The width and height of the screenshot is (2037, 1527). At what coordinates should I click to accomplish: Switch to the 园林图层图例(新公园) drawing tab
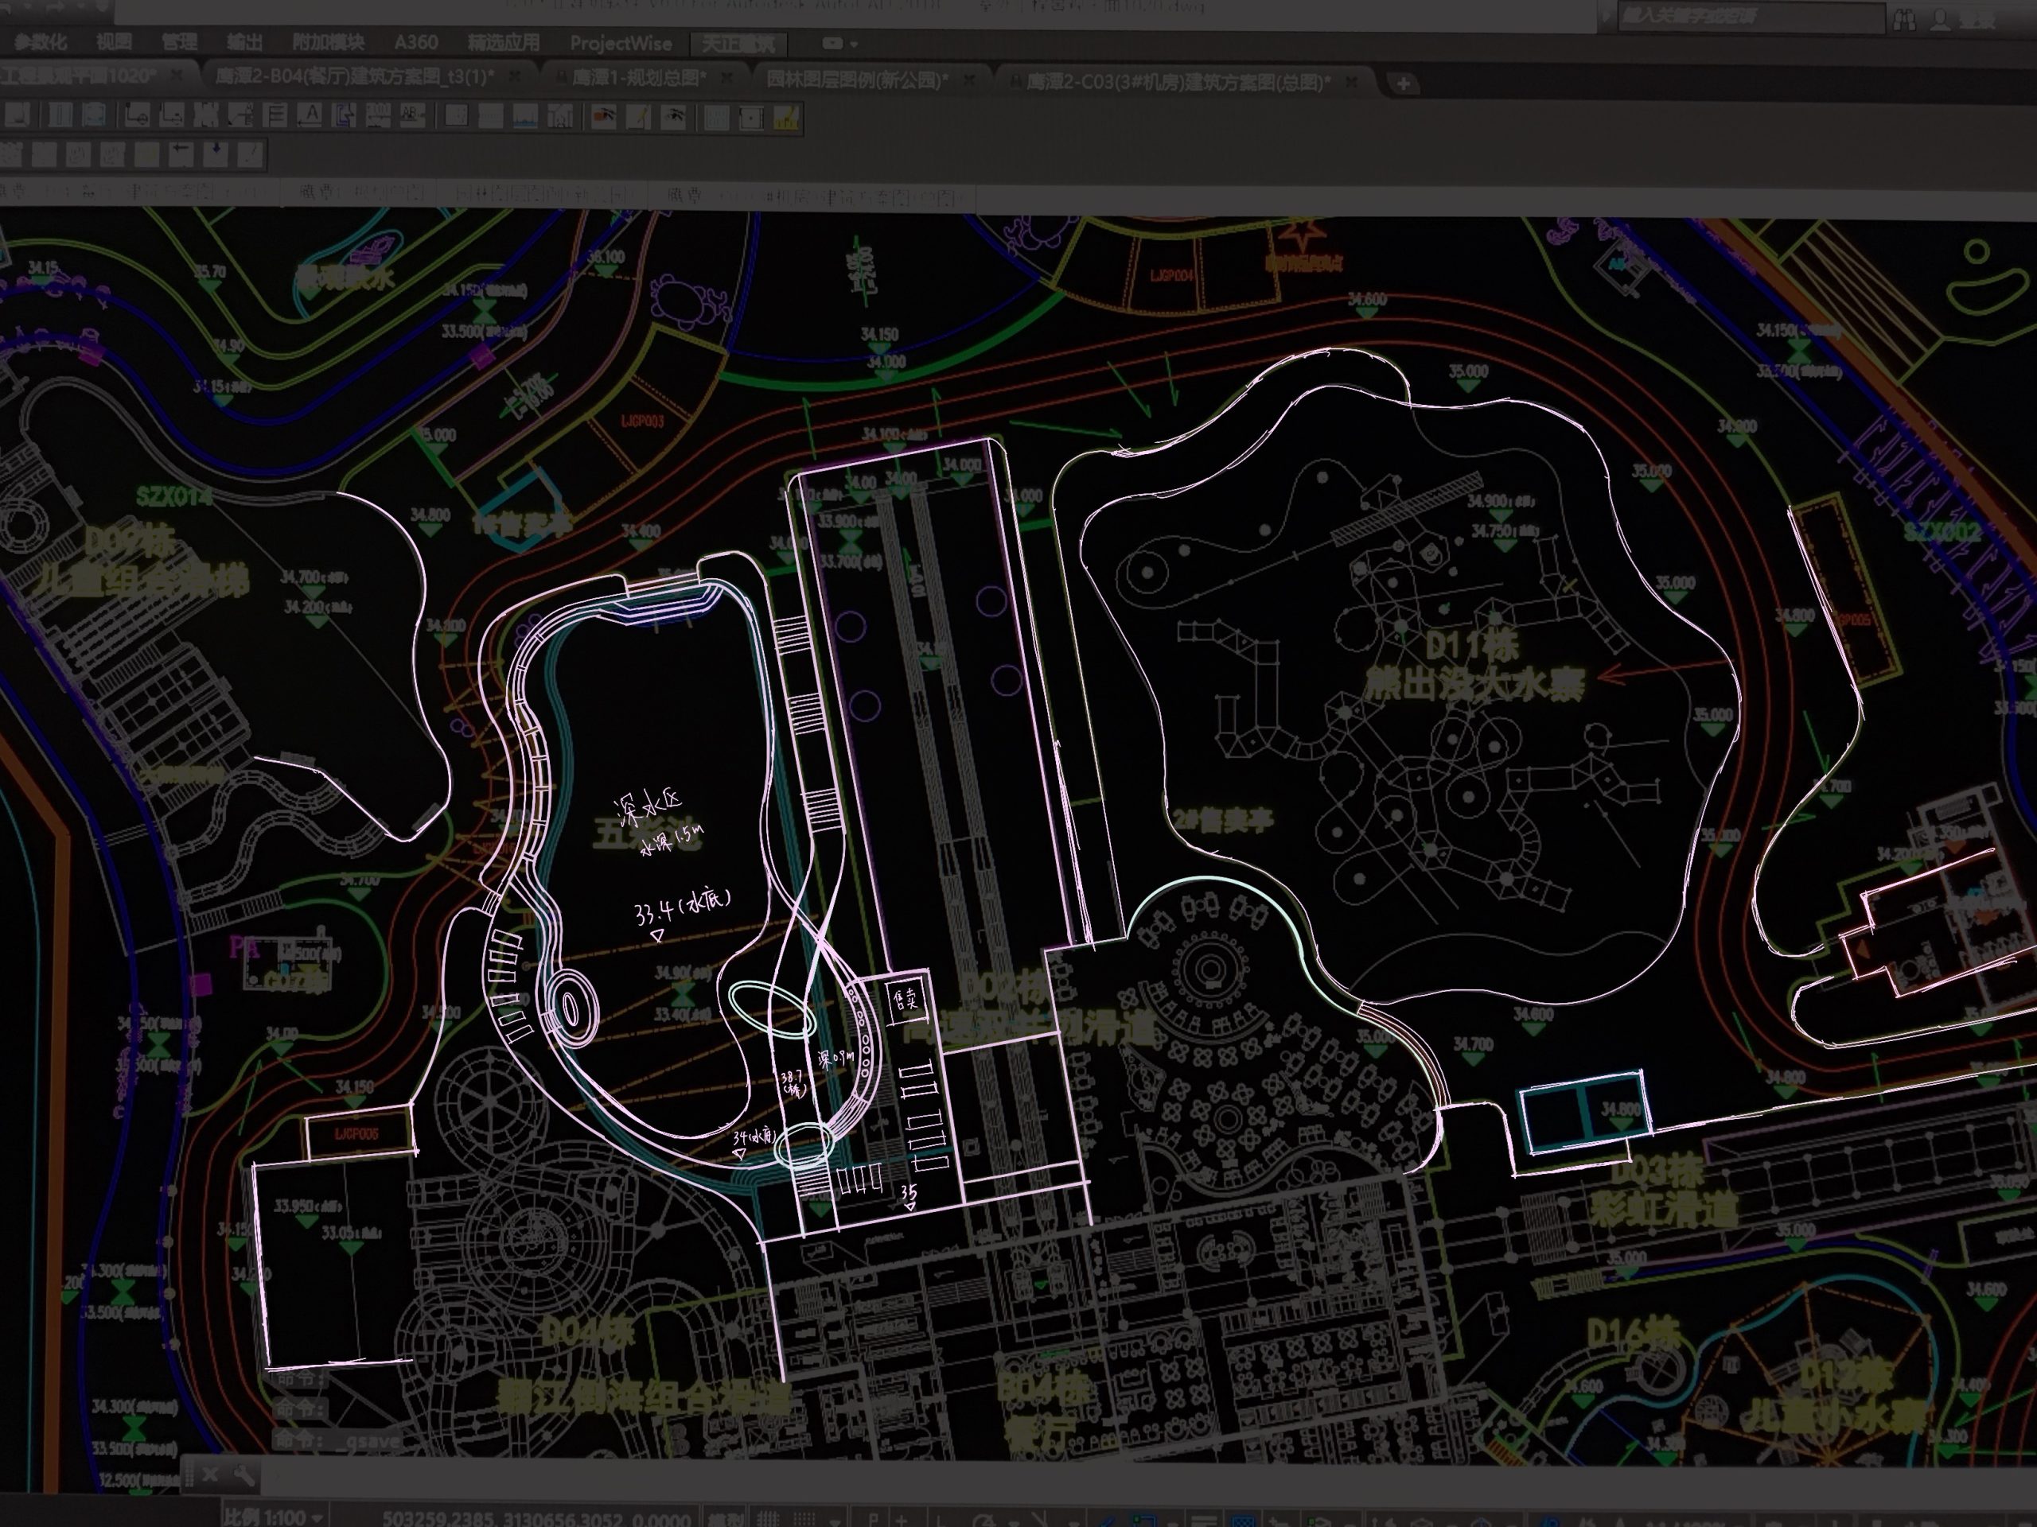857,80
